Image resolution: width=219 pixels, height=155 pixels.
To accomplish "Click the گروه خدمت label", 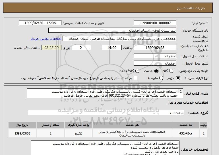I will tap(198, 113).
